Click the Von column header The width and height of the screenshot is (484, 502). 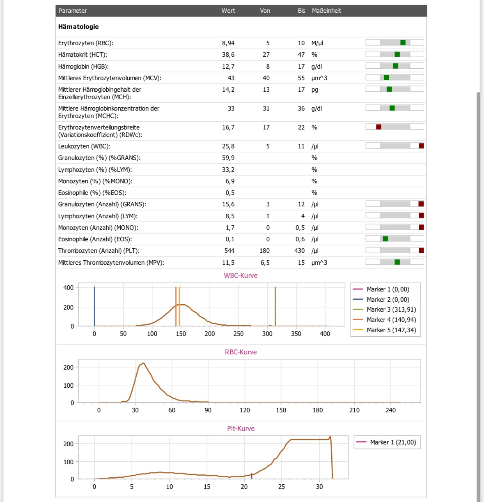265,11
